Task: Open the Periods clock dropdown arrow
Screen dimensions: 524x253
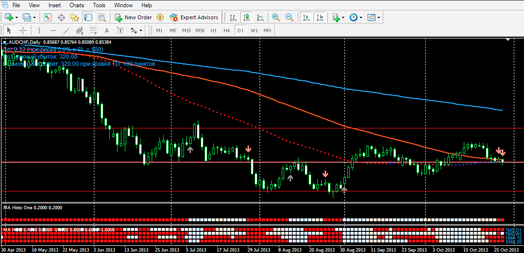Action: (361, 17)
